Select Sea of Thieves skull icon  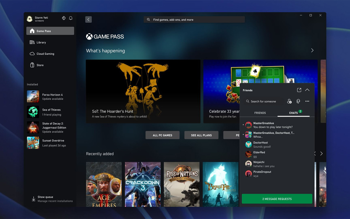[33, 112]
